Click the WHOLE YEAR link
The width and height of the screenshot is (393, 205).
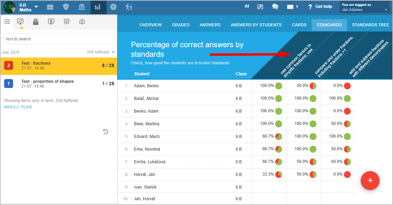click(18, 107)
